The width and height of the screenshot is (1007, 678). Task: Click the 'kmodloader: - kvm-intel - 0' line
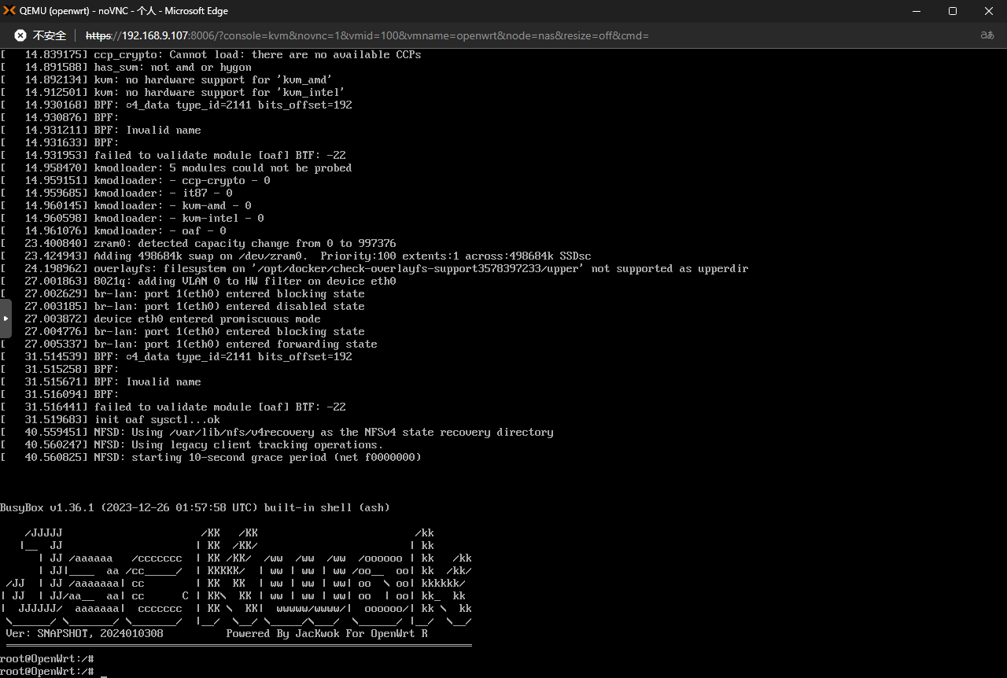click(132, 219)
